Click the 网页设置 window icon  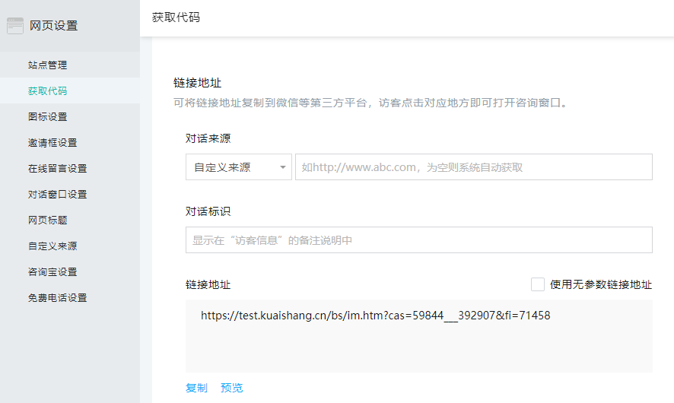[15, 26]
